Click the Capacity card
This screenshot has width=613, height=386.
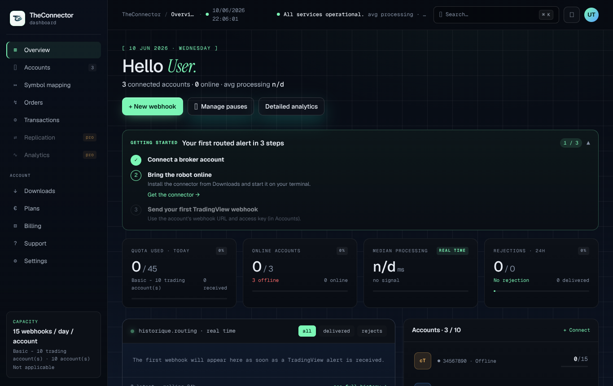pyautogui.click(x=53, y=345)
